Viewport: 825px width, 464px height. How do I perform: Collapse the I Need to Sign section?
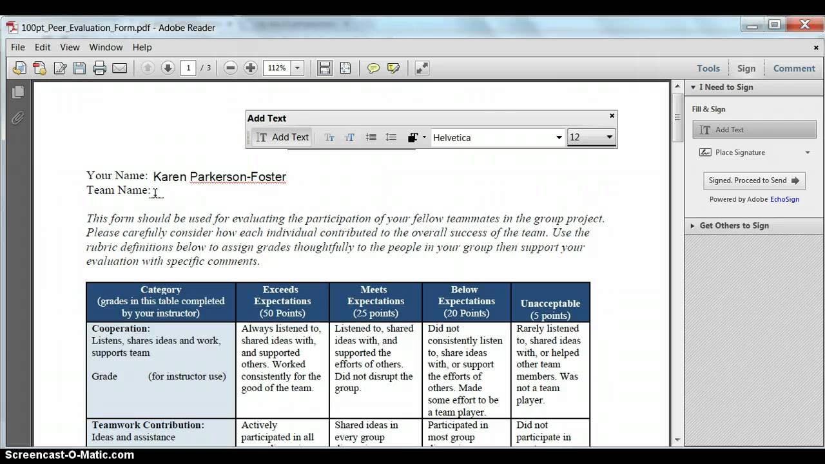tap(694, 87)
